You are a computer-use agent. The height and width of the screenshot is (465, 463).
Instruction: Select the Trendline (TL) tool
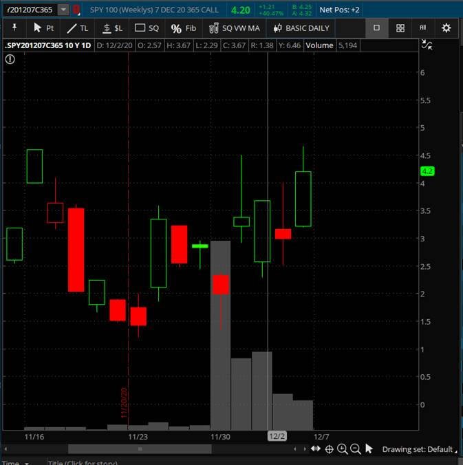point(77,28)
